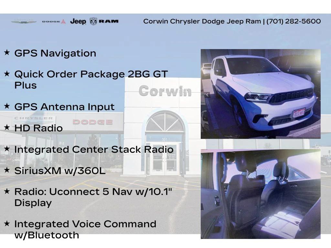331x248 pixels.
Task: Click the Corwin Chrysler Dodge Jeep Ram header link
Action: [x=200, y=22]
